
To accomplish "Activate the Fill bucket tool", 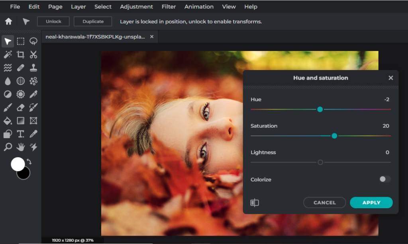I will coord(8,121).
